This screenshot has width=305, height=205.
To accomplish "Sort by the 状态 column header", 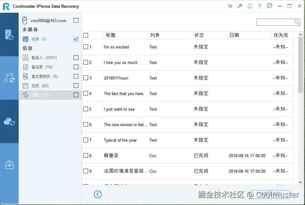I will click(210, 35).
